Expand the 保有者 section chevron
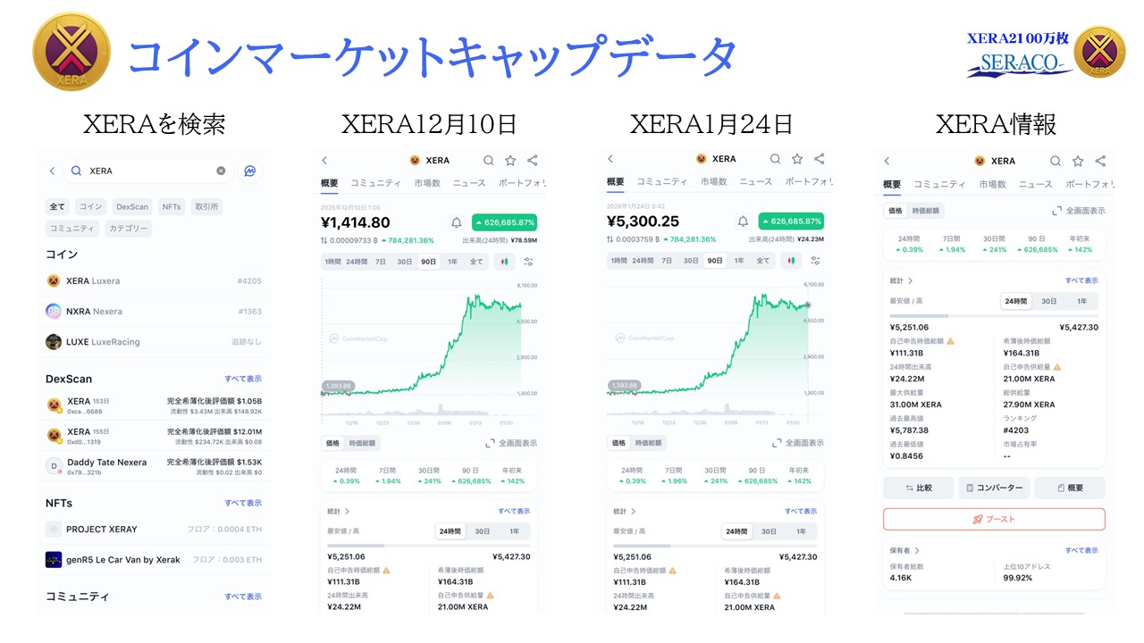Screen dimensions: 1144x643 coord(917,551)
